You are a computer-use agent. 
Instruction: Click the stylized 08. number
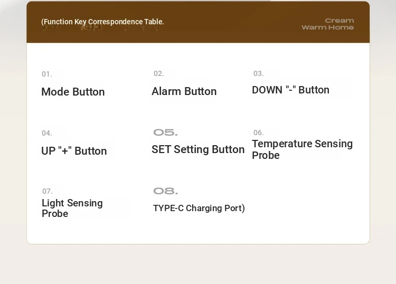point(165,191)
